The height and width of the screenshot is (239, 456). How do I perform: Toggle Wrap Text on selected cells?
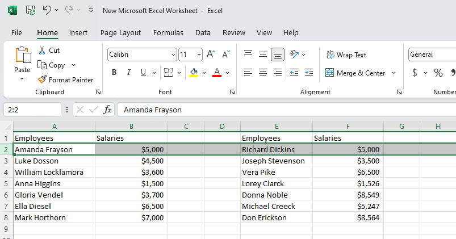(346, 55)
